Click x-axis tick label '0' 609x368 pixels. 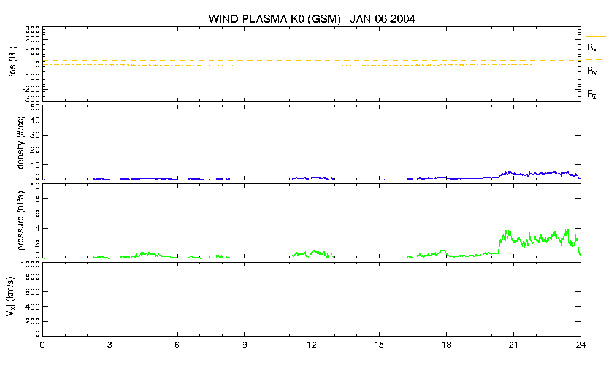[42, 345]
